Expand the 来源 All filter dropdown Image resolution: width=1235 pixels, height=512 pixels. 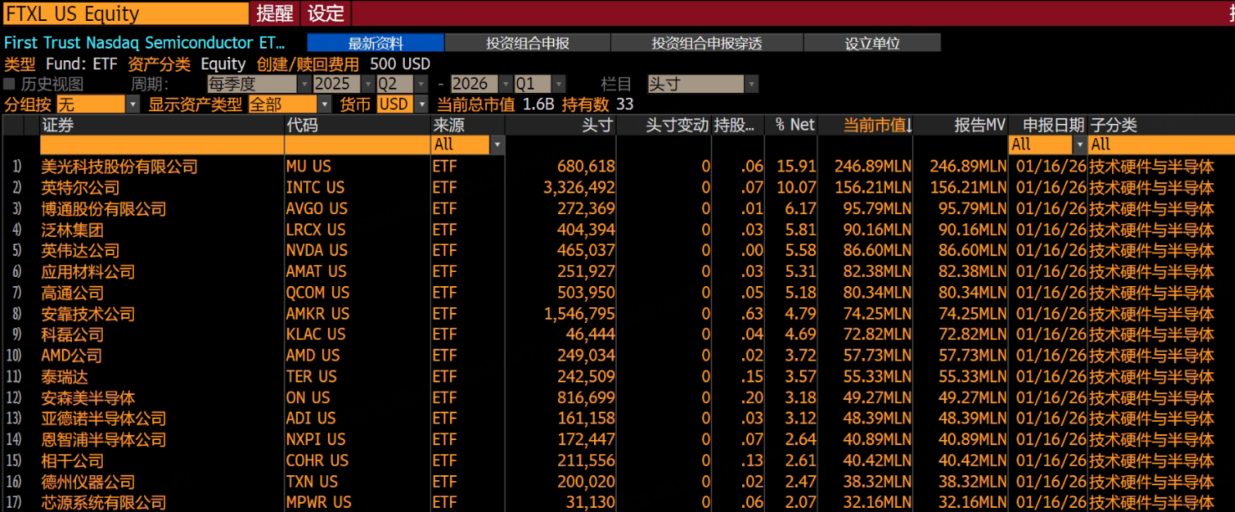497,145
